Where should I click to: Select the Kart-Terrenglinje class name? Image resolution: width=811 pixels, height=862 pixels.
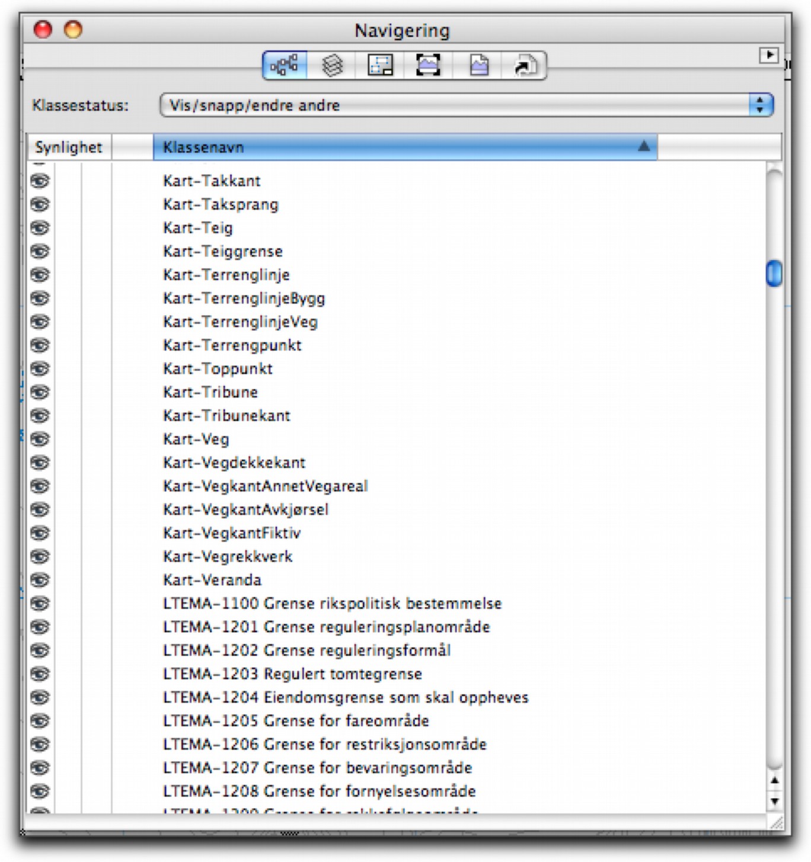tap(226, 275)
